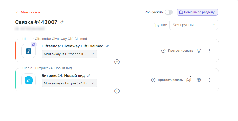Test the Giftsenda step with Протестировать
The image size is (238, 121).
pos(177,51)
